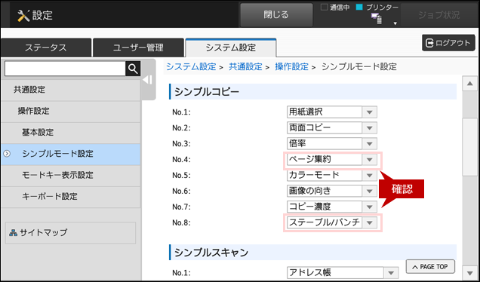Click the ログアウト button

(448, 43)
